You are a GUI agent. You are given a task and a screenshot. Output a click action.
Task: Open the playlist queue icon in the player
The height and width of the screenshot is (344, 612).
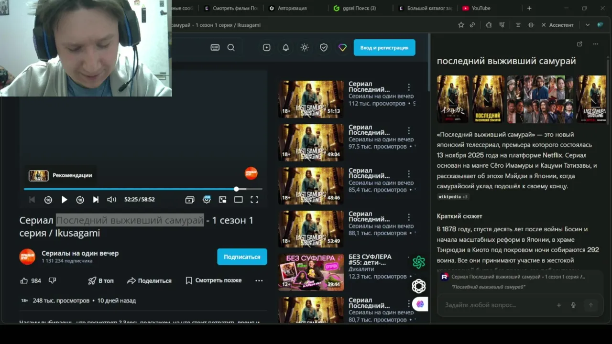coord(190,200)
